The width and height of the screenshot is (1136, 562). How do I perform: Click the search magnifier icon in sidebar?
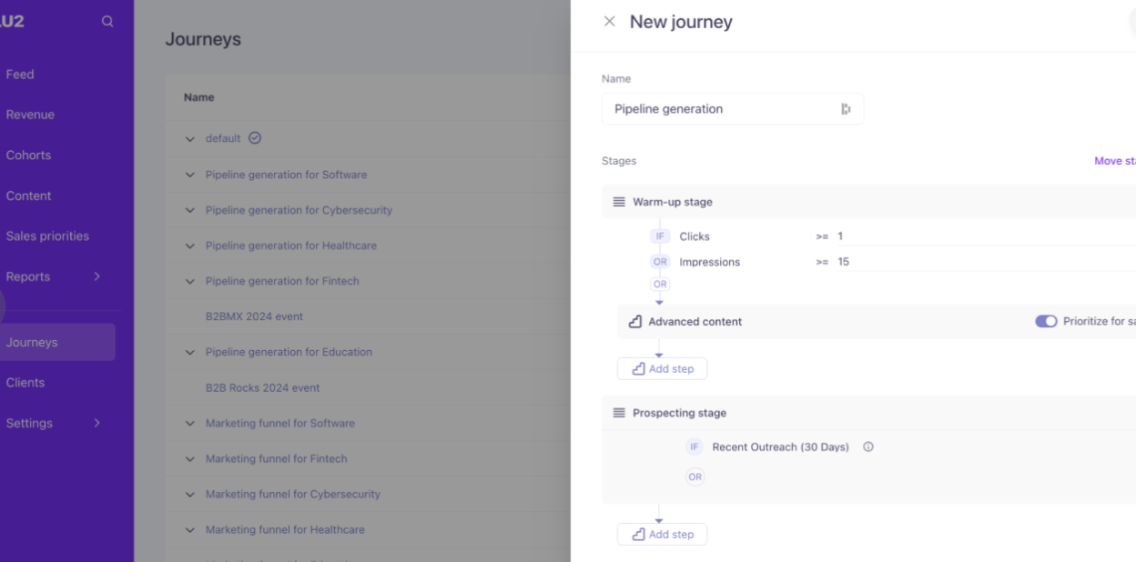pos(107,22)
